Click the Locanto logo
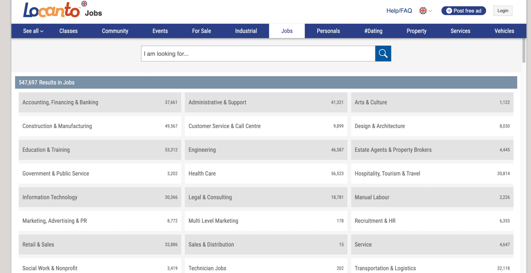This screenshot has width=531, height=273. (51, 10)
